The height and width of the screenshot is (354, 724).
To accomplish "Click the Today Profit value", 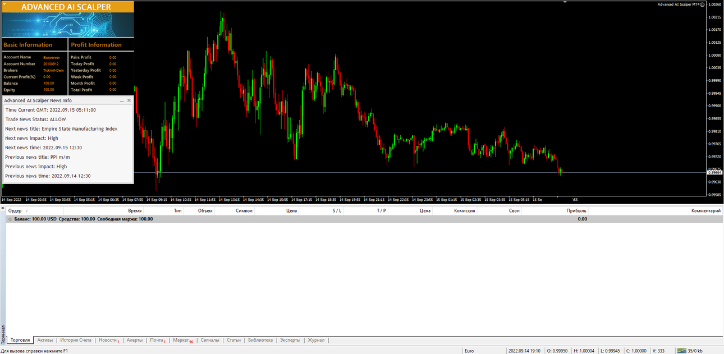I will 113,64.
